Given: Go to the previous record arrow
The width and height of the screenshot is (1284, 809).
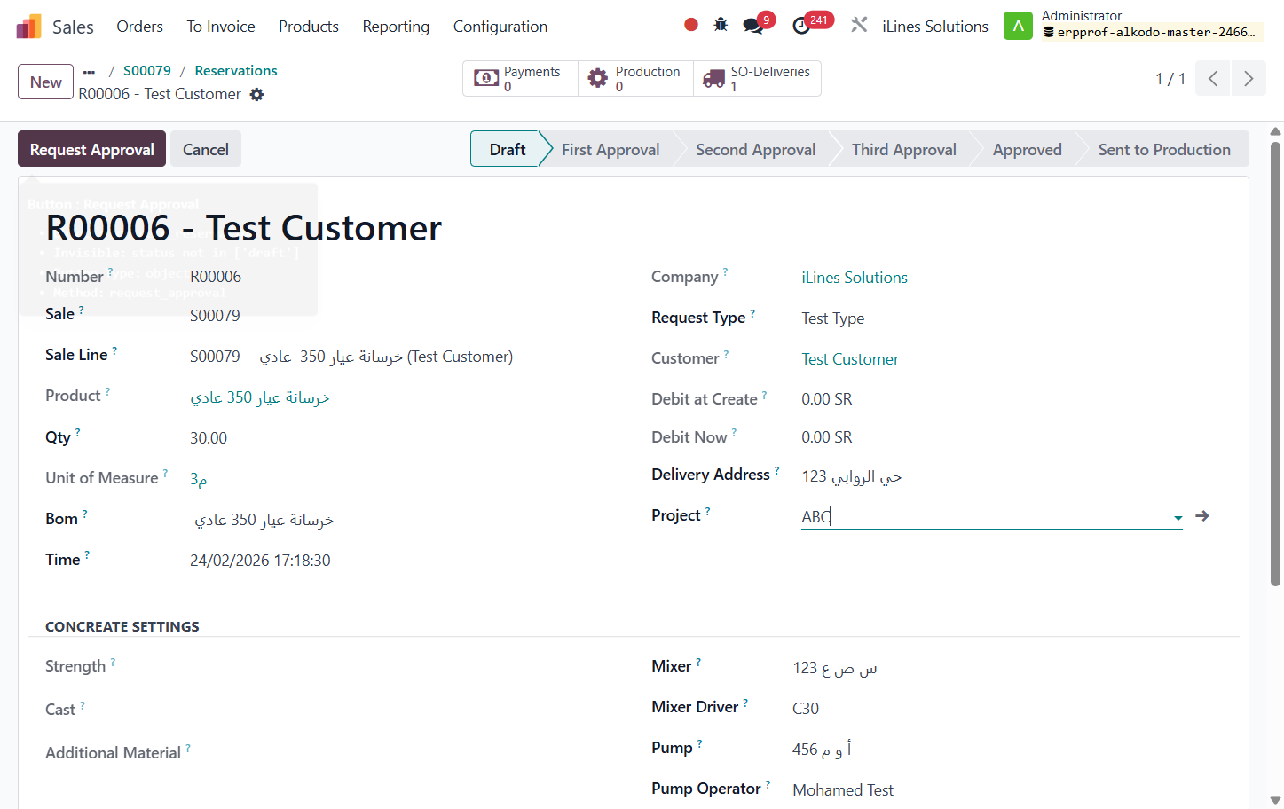Looking at the screenshot, I should [x=1213, y=78].
